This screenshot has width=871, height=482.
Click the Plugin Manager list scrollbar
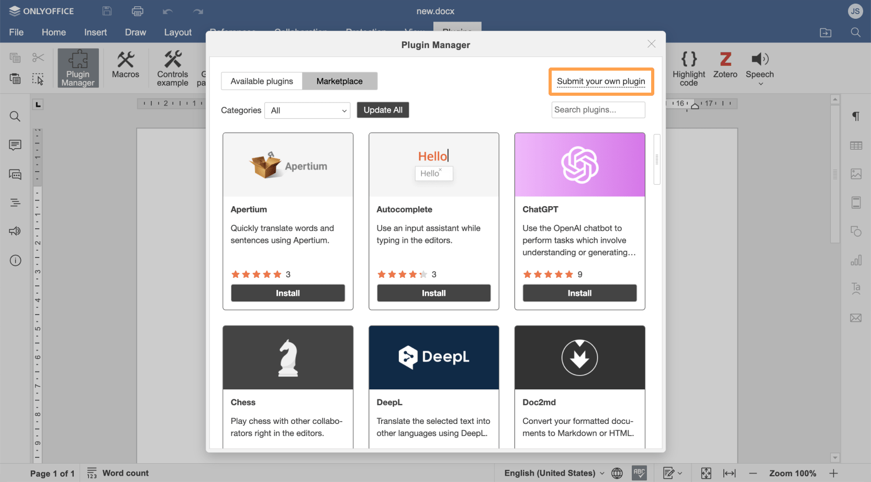click(657, 160)
